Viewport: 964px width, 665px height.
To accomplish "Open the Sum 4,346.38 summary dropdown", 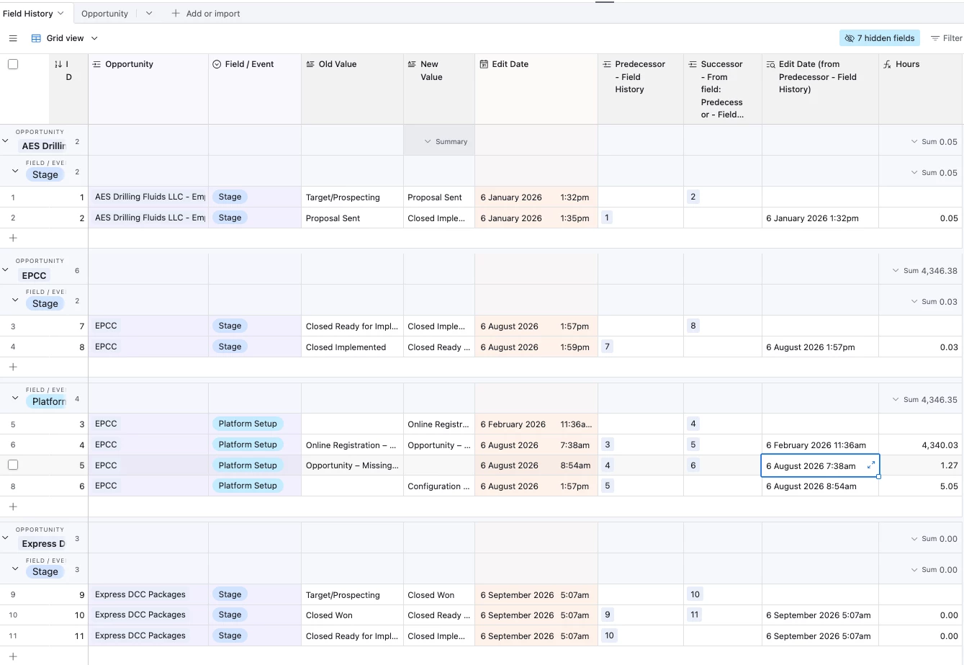I will click(x=924, y=271).
